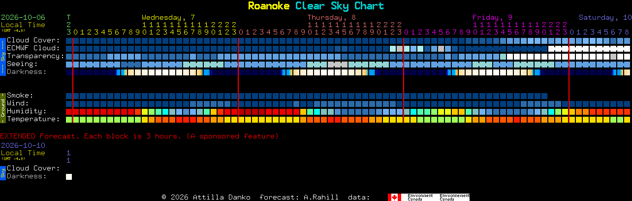Select the Friday, 9 day header
This screenshot has height=201, width=632.
click(492, 17)
